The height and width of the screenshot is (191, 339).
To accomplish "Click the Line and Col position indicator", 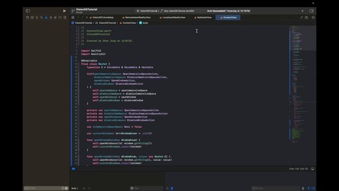I will 298,169.
